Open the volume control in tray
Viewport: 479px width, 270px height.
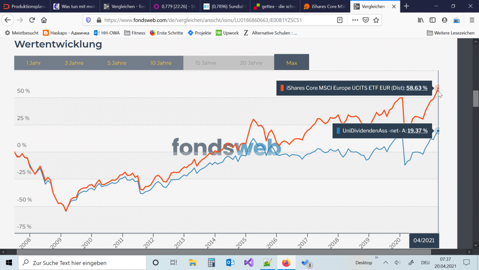coord(397,263)
